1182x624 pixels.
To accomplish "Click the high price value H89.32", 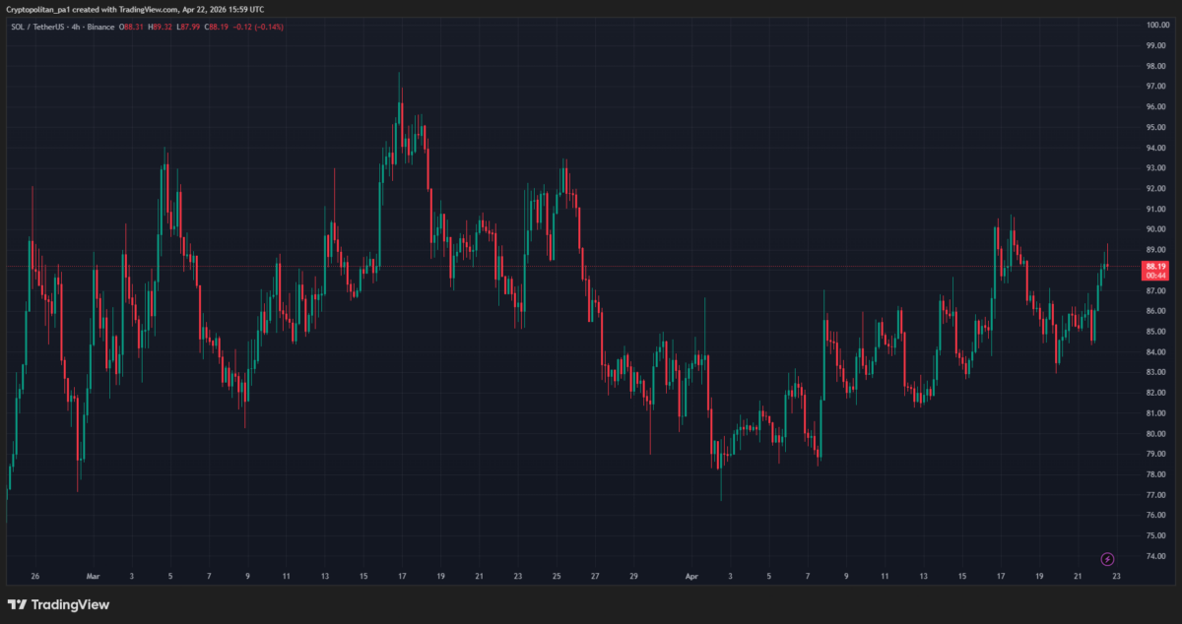I will coord(162,27).
